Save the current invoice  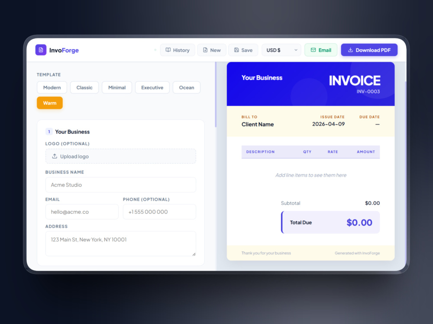coord(243,50)
